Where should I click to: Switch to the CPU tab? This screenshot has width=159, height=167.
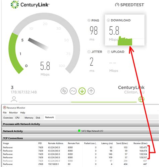[17, 118]
